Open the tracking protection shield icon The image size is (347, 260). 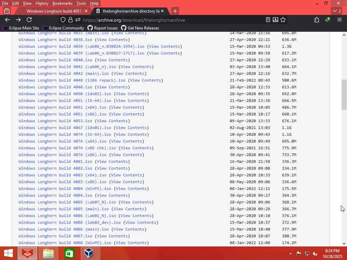click(63, 20)
